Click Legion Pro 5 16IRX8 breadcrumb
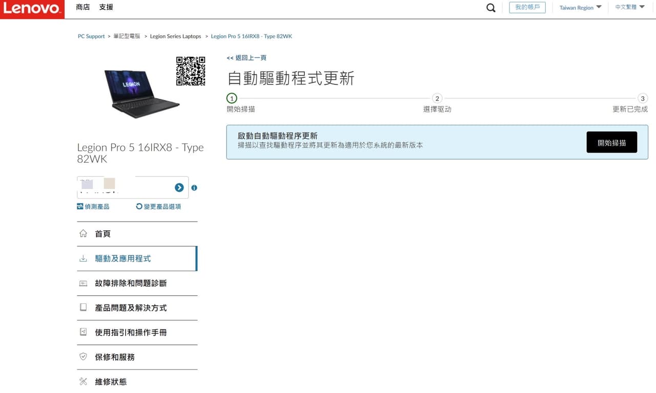The width and height of the screenshot is (656, 393). point(251,36)
